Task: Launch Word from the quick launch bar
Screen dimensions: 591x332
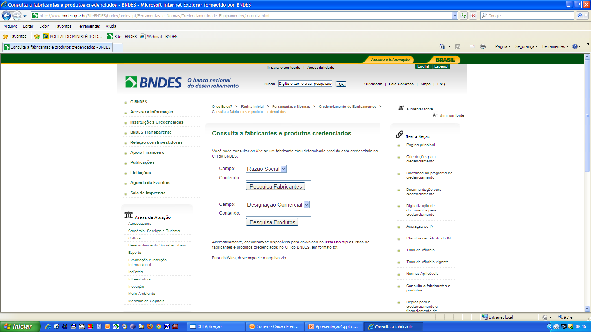Action: click(x=167, y=326)
